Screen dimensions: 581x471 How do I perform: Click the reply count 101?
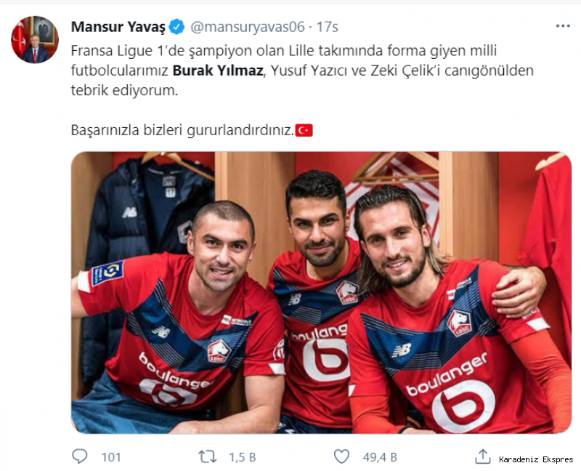[x=111, y=457]
